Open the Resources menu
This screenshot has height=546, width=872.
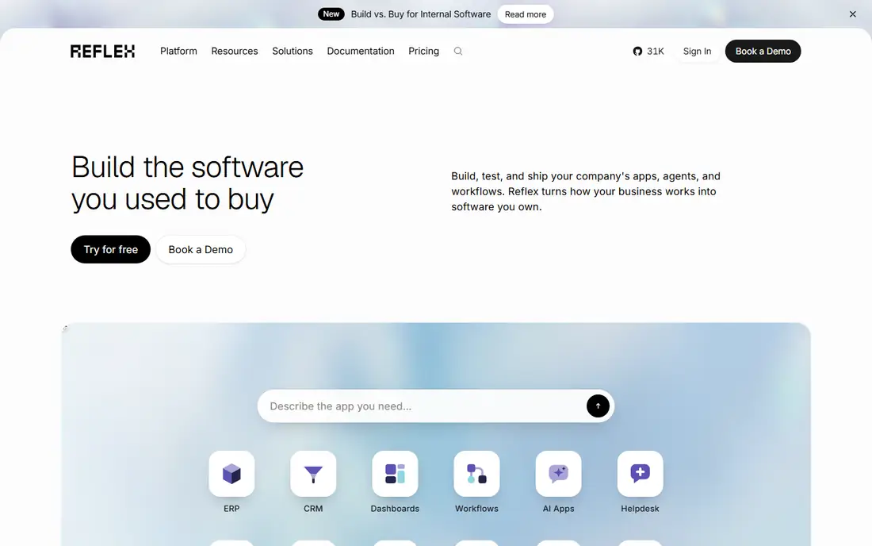(235, 52)
